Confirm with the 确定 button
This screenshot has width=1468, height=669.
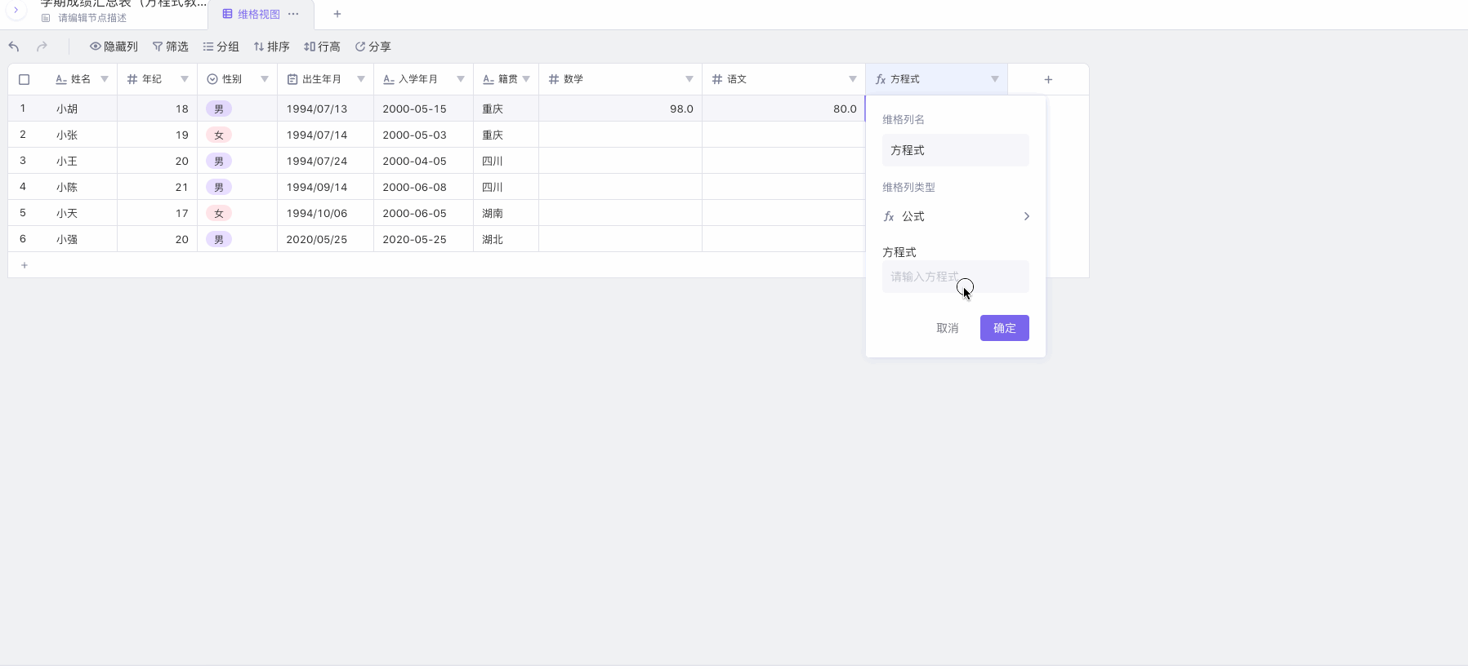(1005, 328)
